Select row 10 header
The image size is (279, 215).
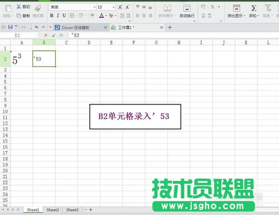point(5,112)
